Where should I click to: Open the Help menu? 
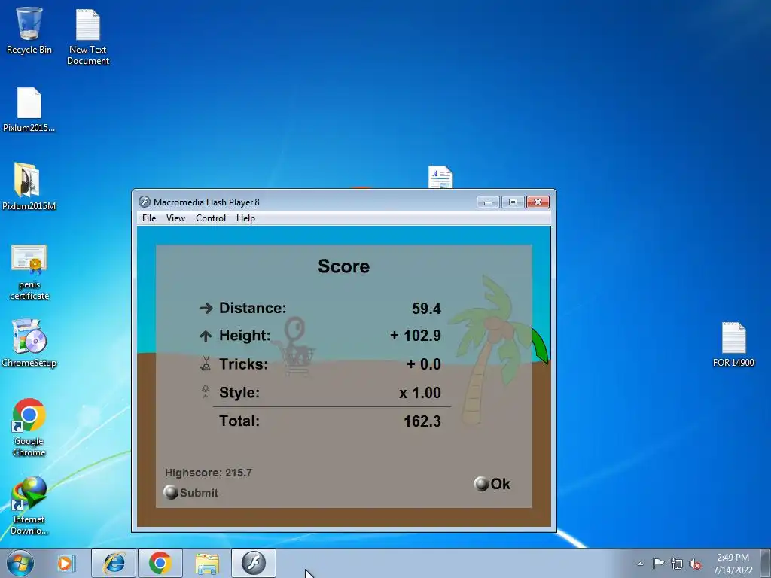pyautogui.click(x=245, y=218)
